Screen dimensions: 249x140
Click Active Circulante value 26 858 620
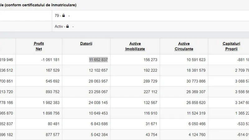tap(196, 103)
